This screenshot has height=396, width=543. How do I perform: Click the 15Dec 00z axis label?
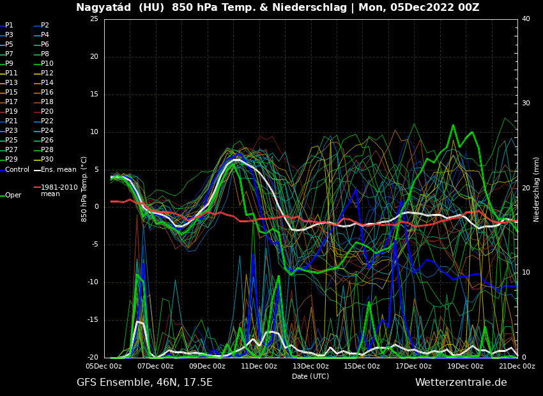point(362,367)
